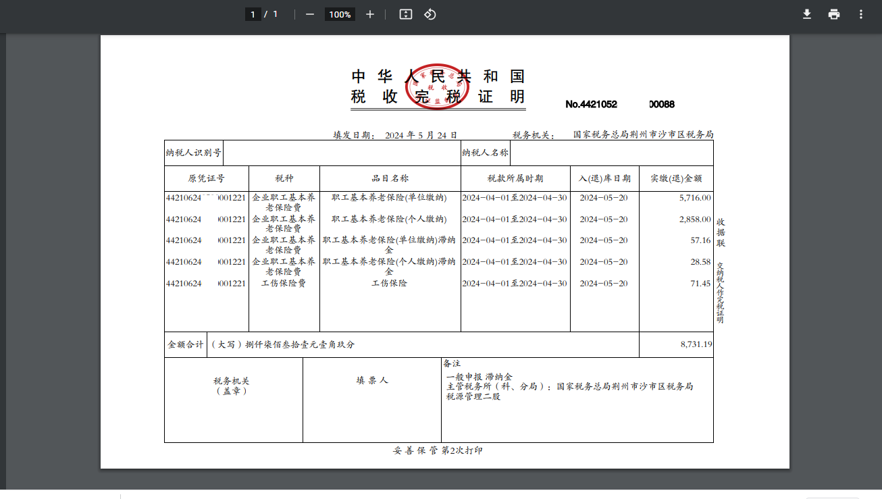This screenshot has height=499, width=882.
Task: Click the uppercase amount 捌仟柒佰叁拾壹元壹角玖分
Action: click(300, 344)
